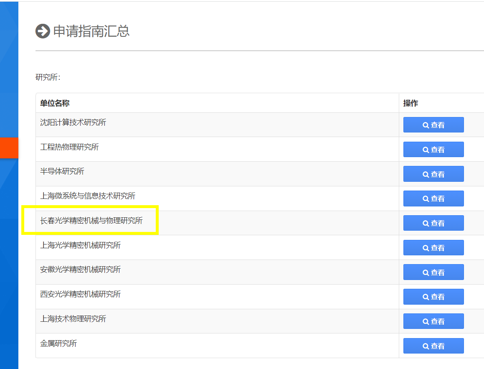Click the 研究所: section label
484x369 pixels.
[x=48, y=77]
